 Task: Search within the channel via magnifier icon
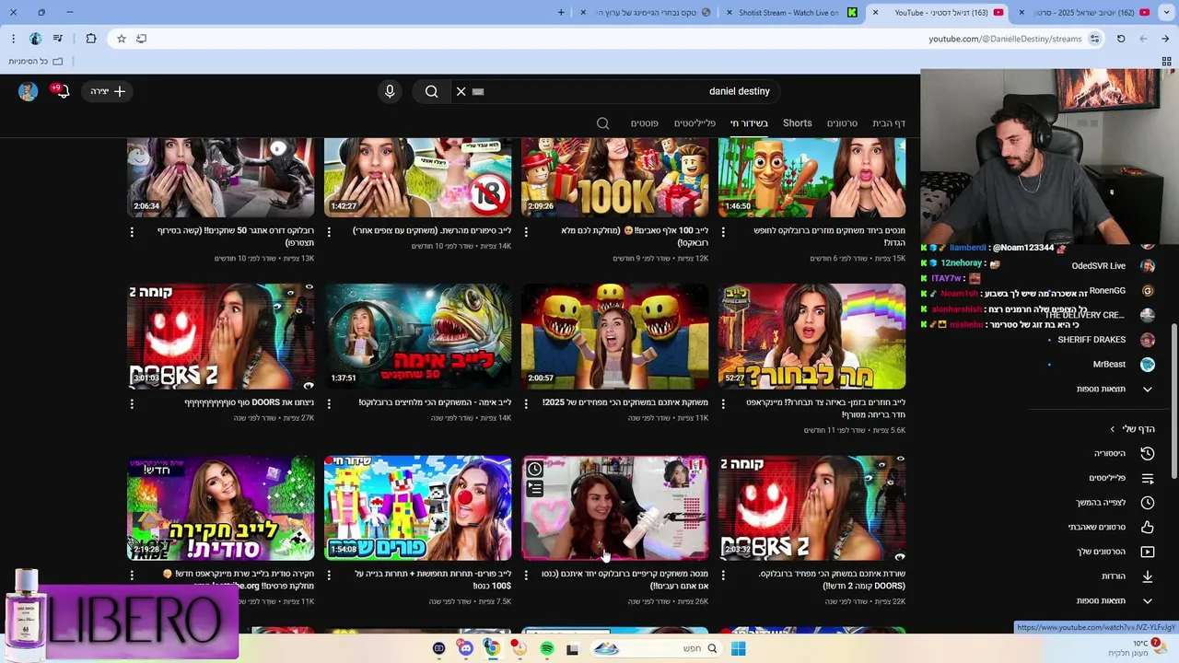click(602, 123)
